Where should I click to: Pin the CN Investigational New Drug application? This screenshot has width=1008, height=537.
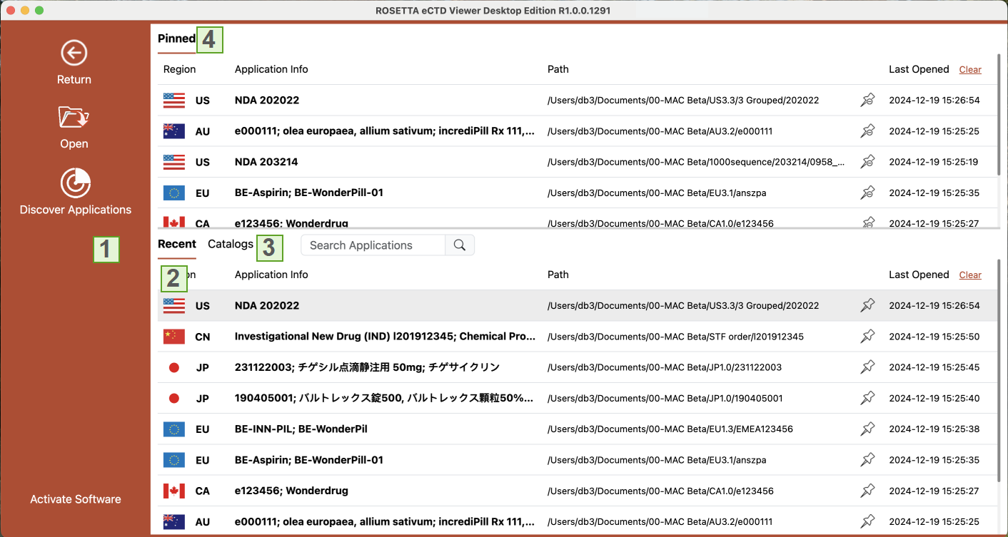click(867, 336)
